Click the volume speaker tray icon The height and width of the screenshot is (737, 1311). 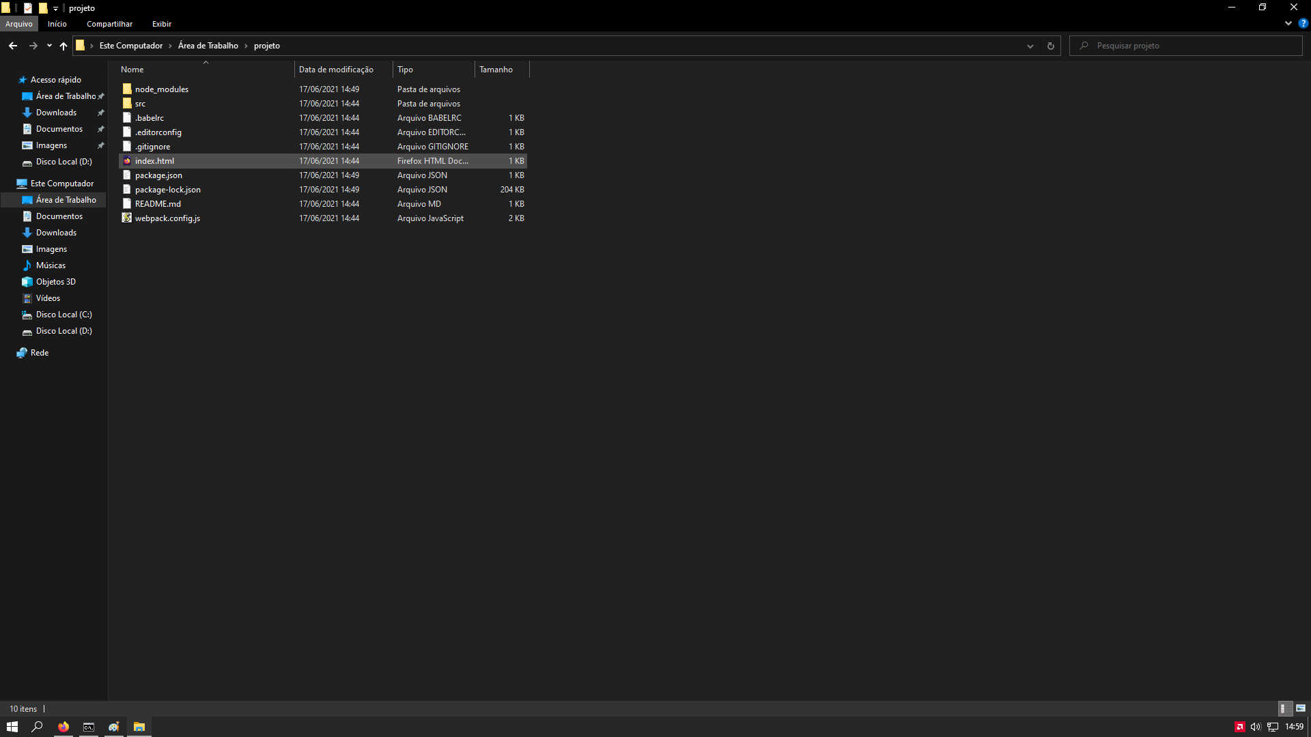coord(1256,727)
